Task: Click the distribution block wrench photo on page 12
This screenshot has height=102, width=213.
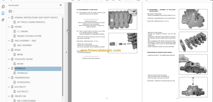Action: click(x=193, y=19)
